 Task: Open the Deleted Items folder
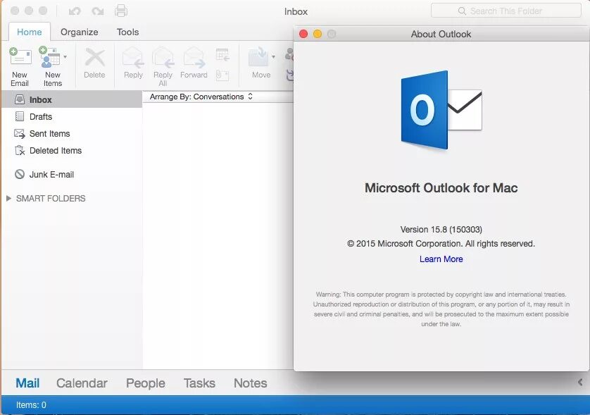72,151
